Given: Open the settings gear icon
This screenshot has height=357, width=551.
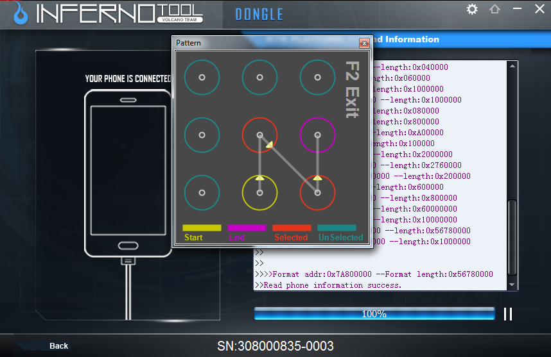Looking at the screenshot, I should click(x=472, y=9).
